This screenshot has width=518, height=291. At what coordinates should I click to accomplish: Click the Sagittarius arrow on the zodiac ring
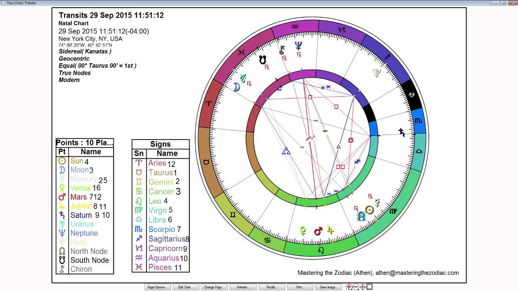(387, 57)
